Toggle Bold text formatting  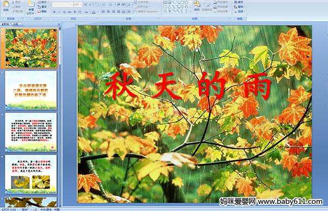pyautogui.click(x=54, y=12)
